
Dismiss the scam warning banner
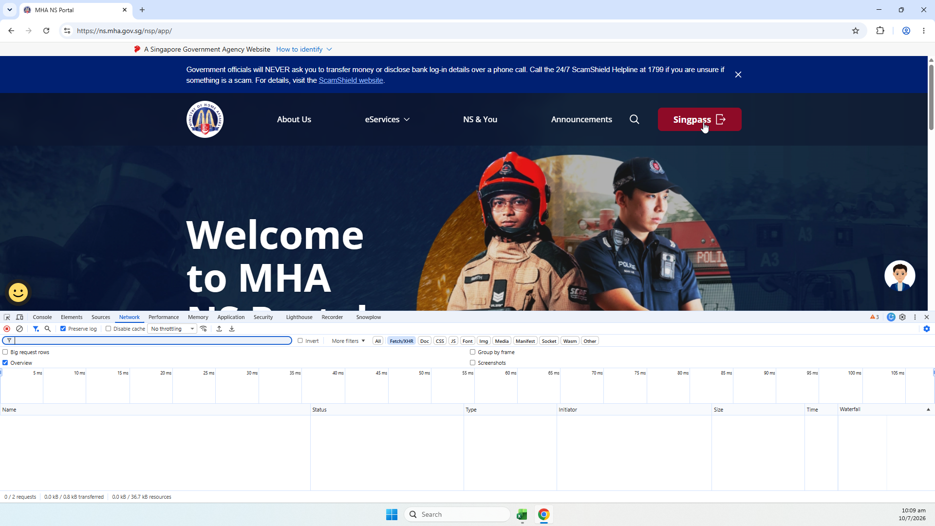coord(738,75)
